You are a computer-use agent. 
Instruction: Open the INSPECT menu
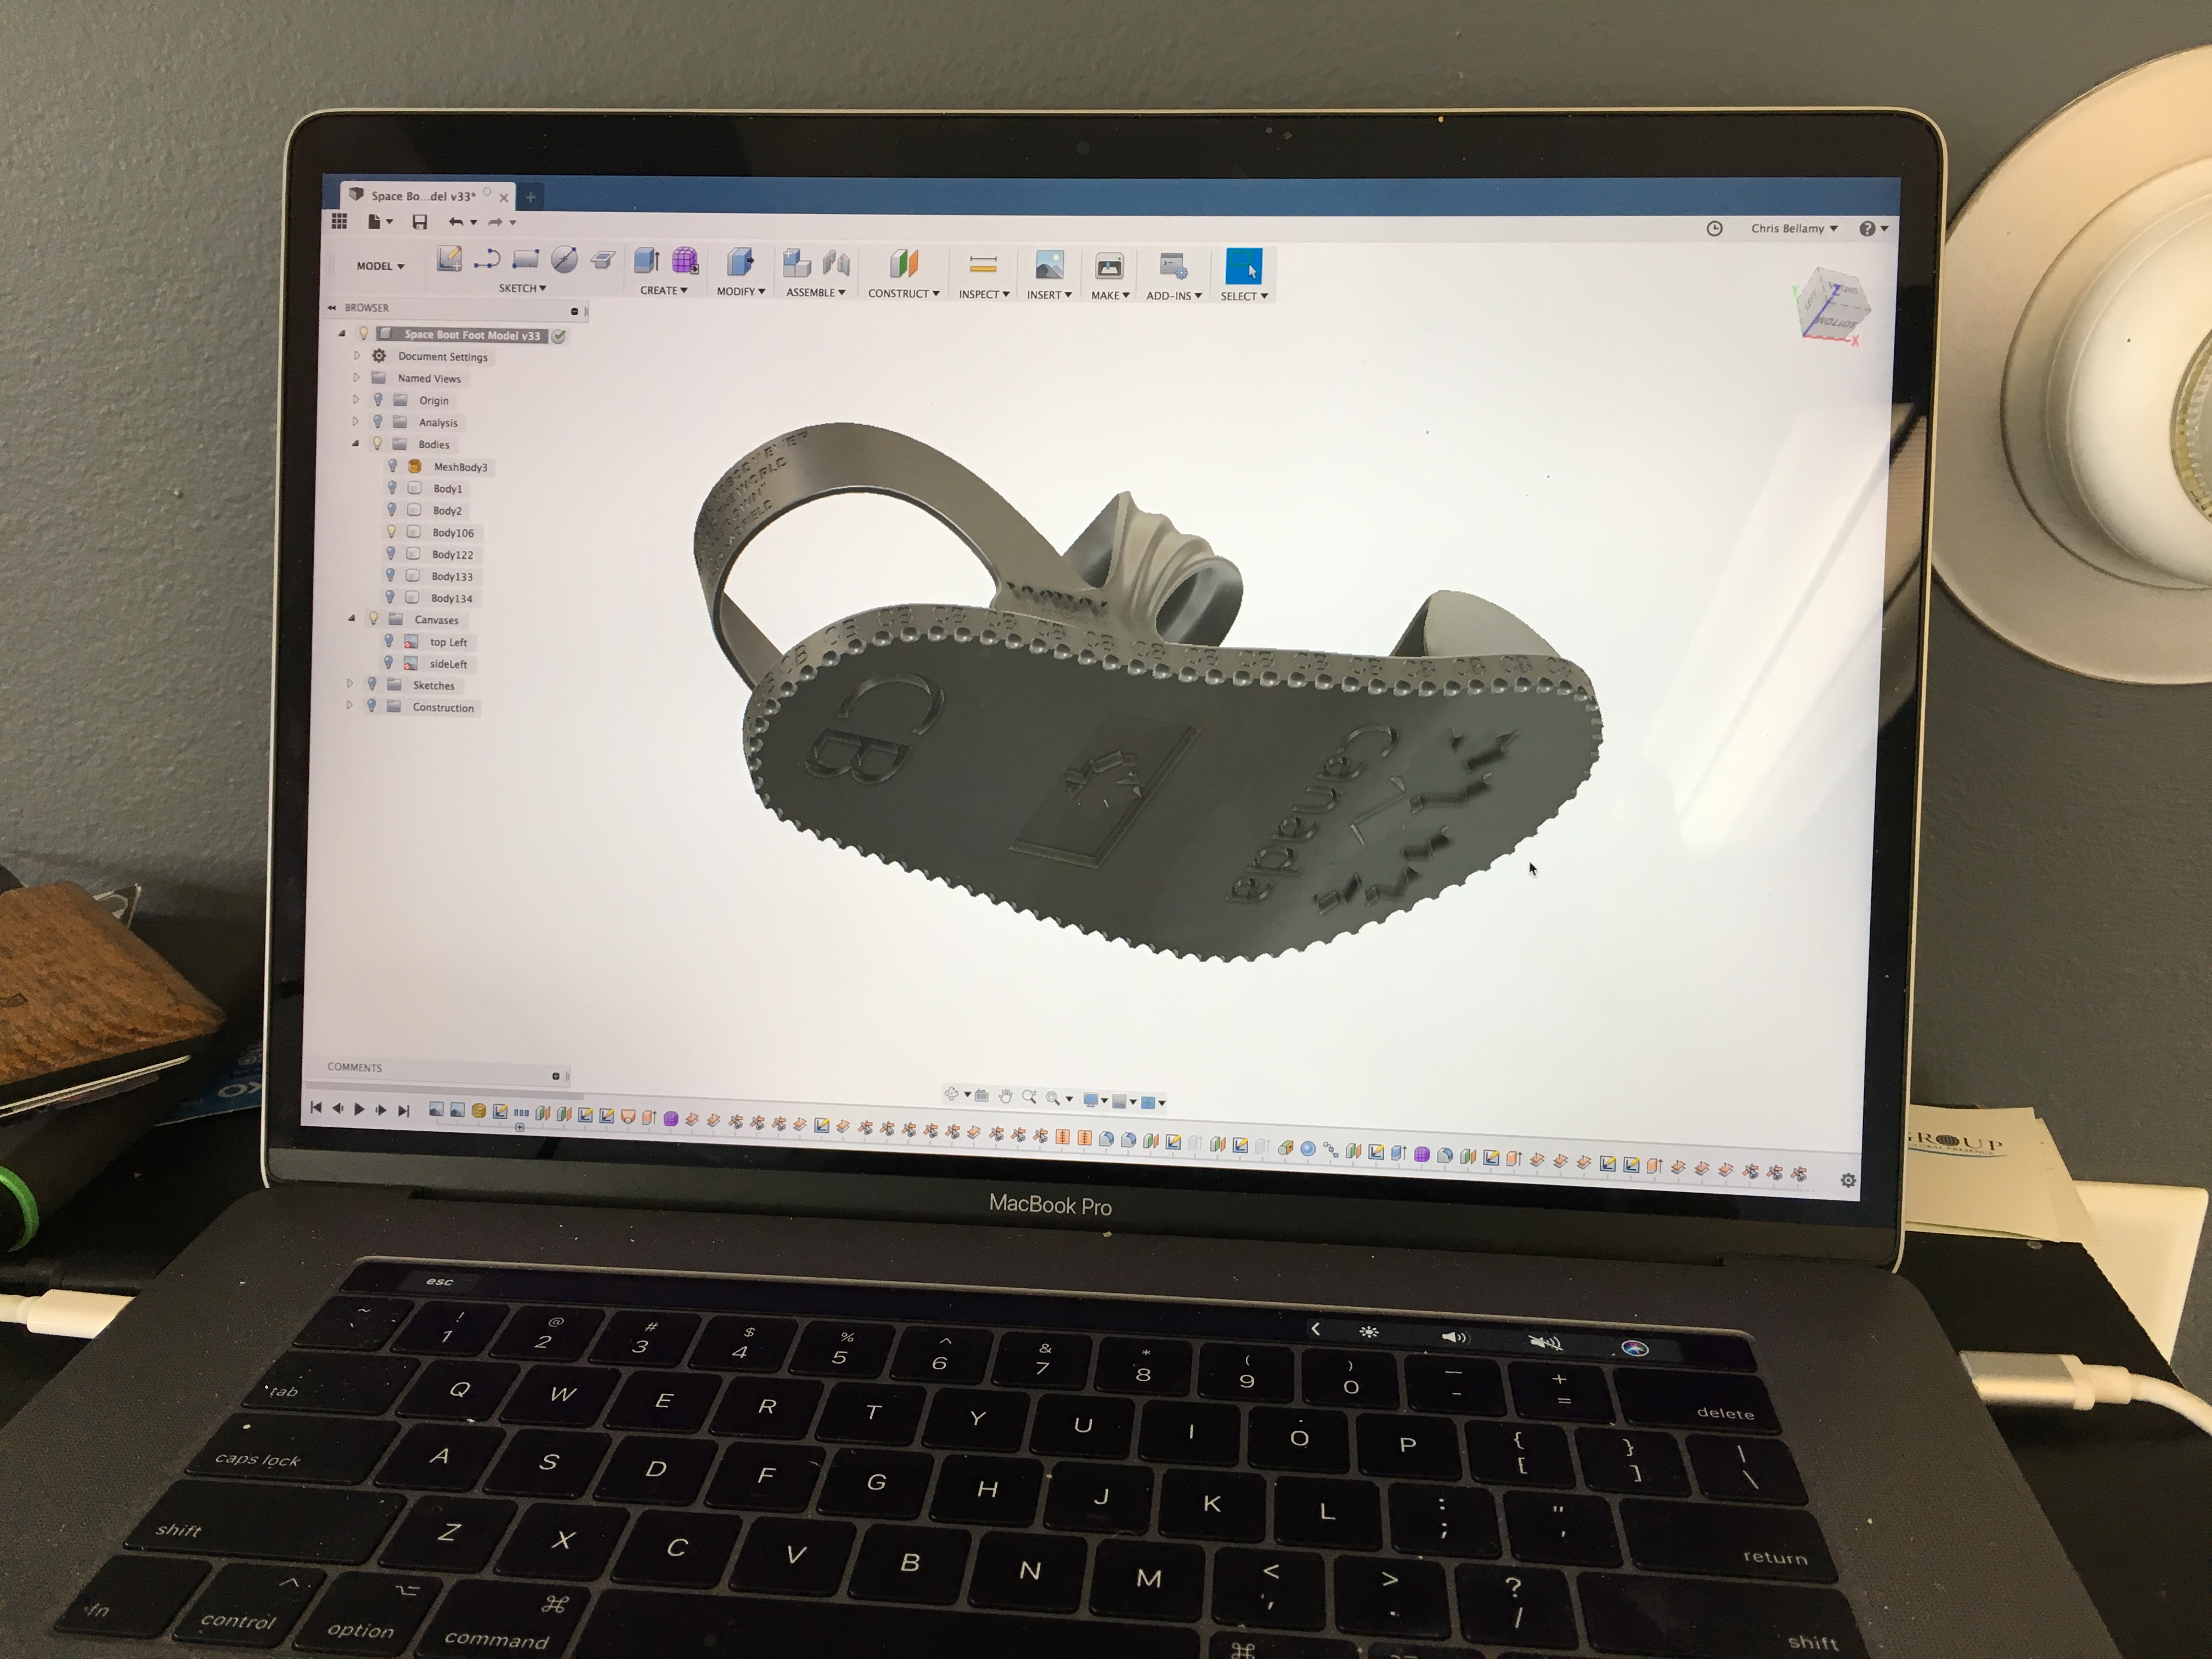pyautogui.click(x=984, y=294)
